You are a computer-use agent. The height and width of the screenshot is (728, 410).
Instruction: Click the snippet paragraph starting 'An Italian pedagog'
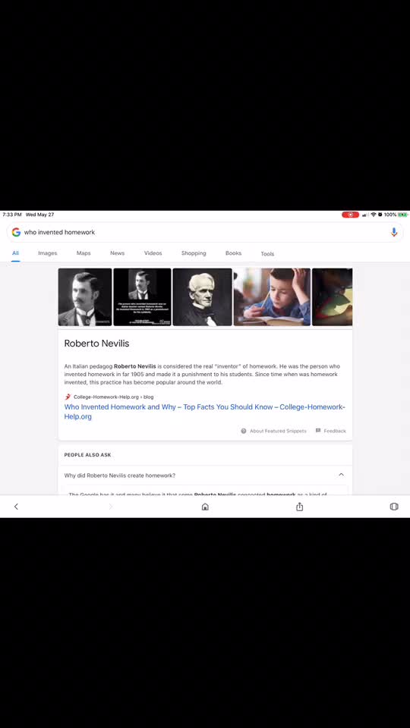tap(202, 374)
